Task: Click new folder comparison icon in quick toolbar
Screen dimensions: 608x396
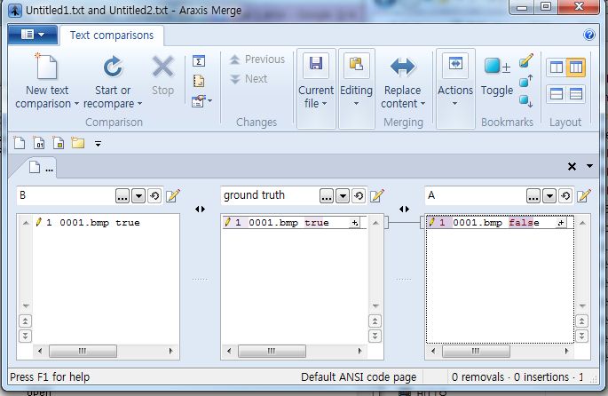Action: 78,143
